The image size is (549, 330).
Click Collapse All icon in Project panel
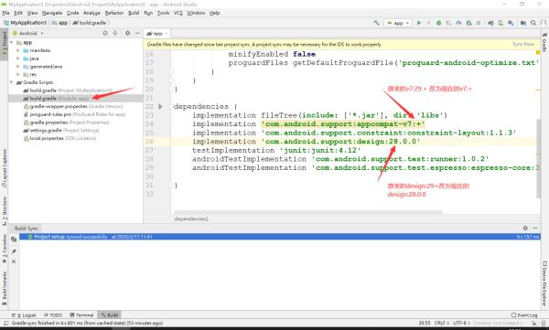pyautogui.click(x=115, y=33)
